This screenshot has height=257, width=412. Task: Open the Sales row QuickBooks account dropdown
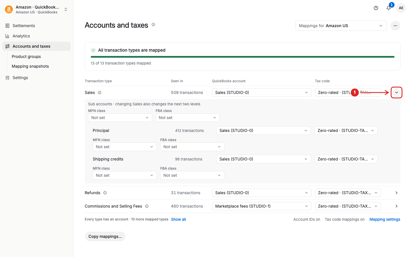coord(262,93)
